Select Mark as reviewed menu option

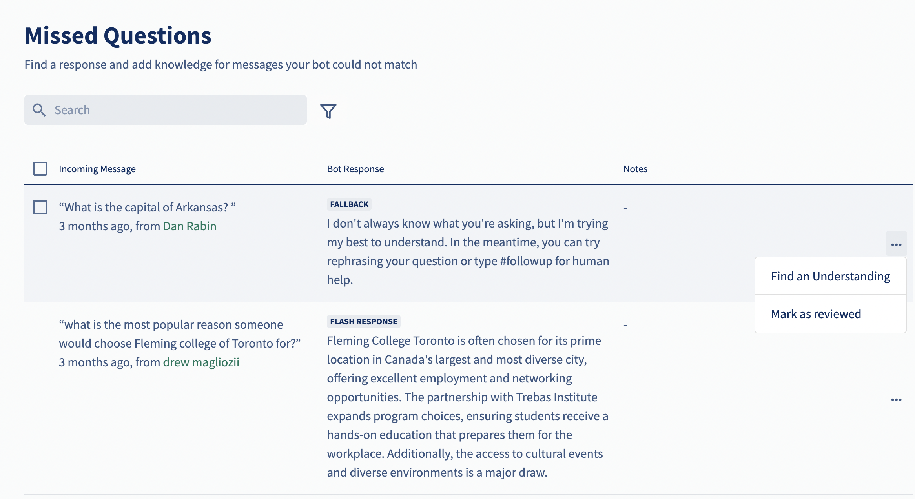point(830,314)
